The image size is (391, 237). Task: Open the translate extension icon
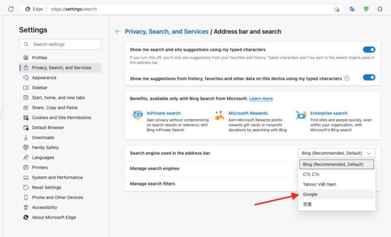tap(352, 9)
